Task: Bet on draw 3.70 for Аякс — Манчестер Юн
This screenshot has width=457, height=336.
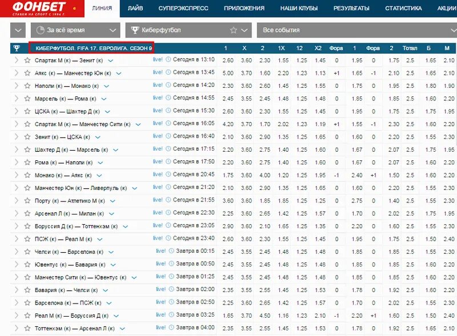Action: 246,73
